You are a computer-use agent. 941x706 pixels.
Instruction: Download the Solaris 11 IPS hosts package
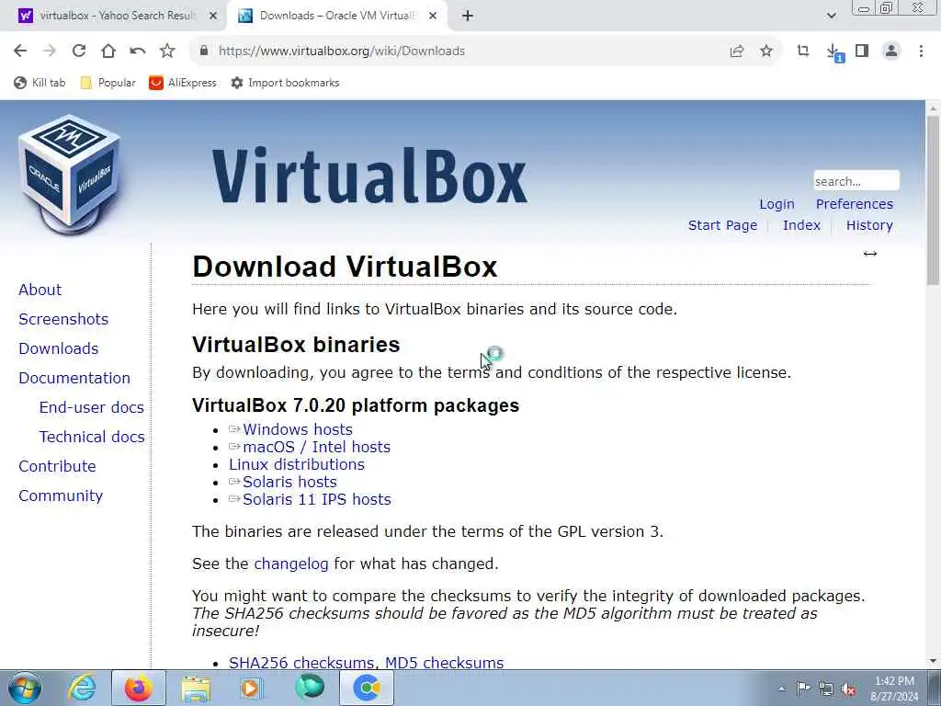(x=317, y=499)
